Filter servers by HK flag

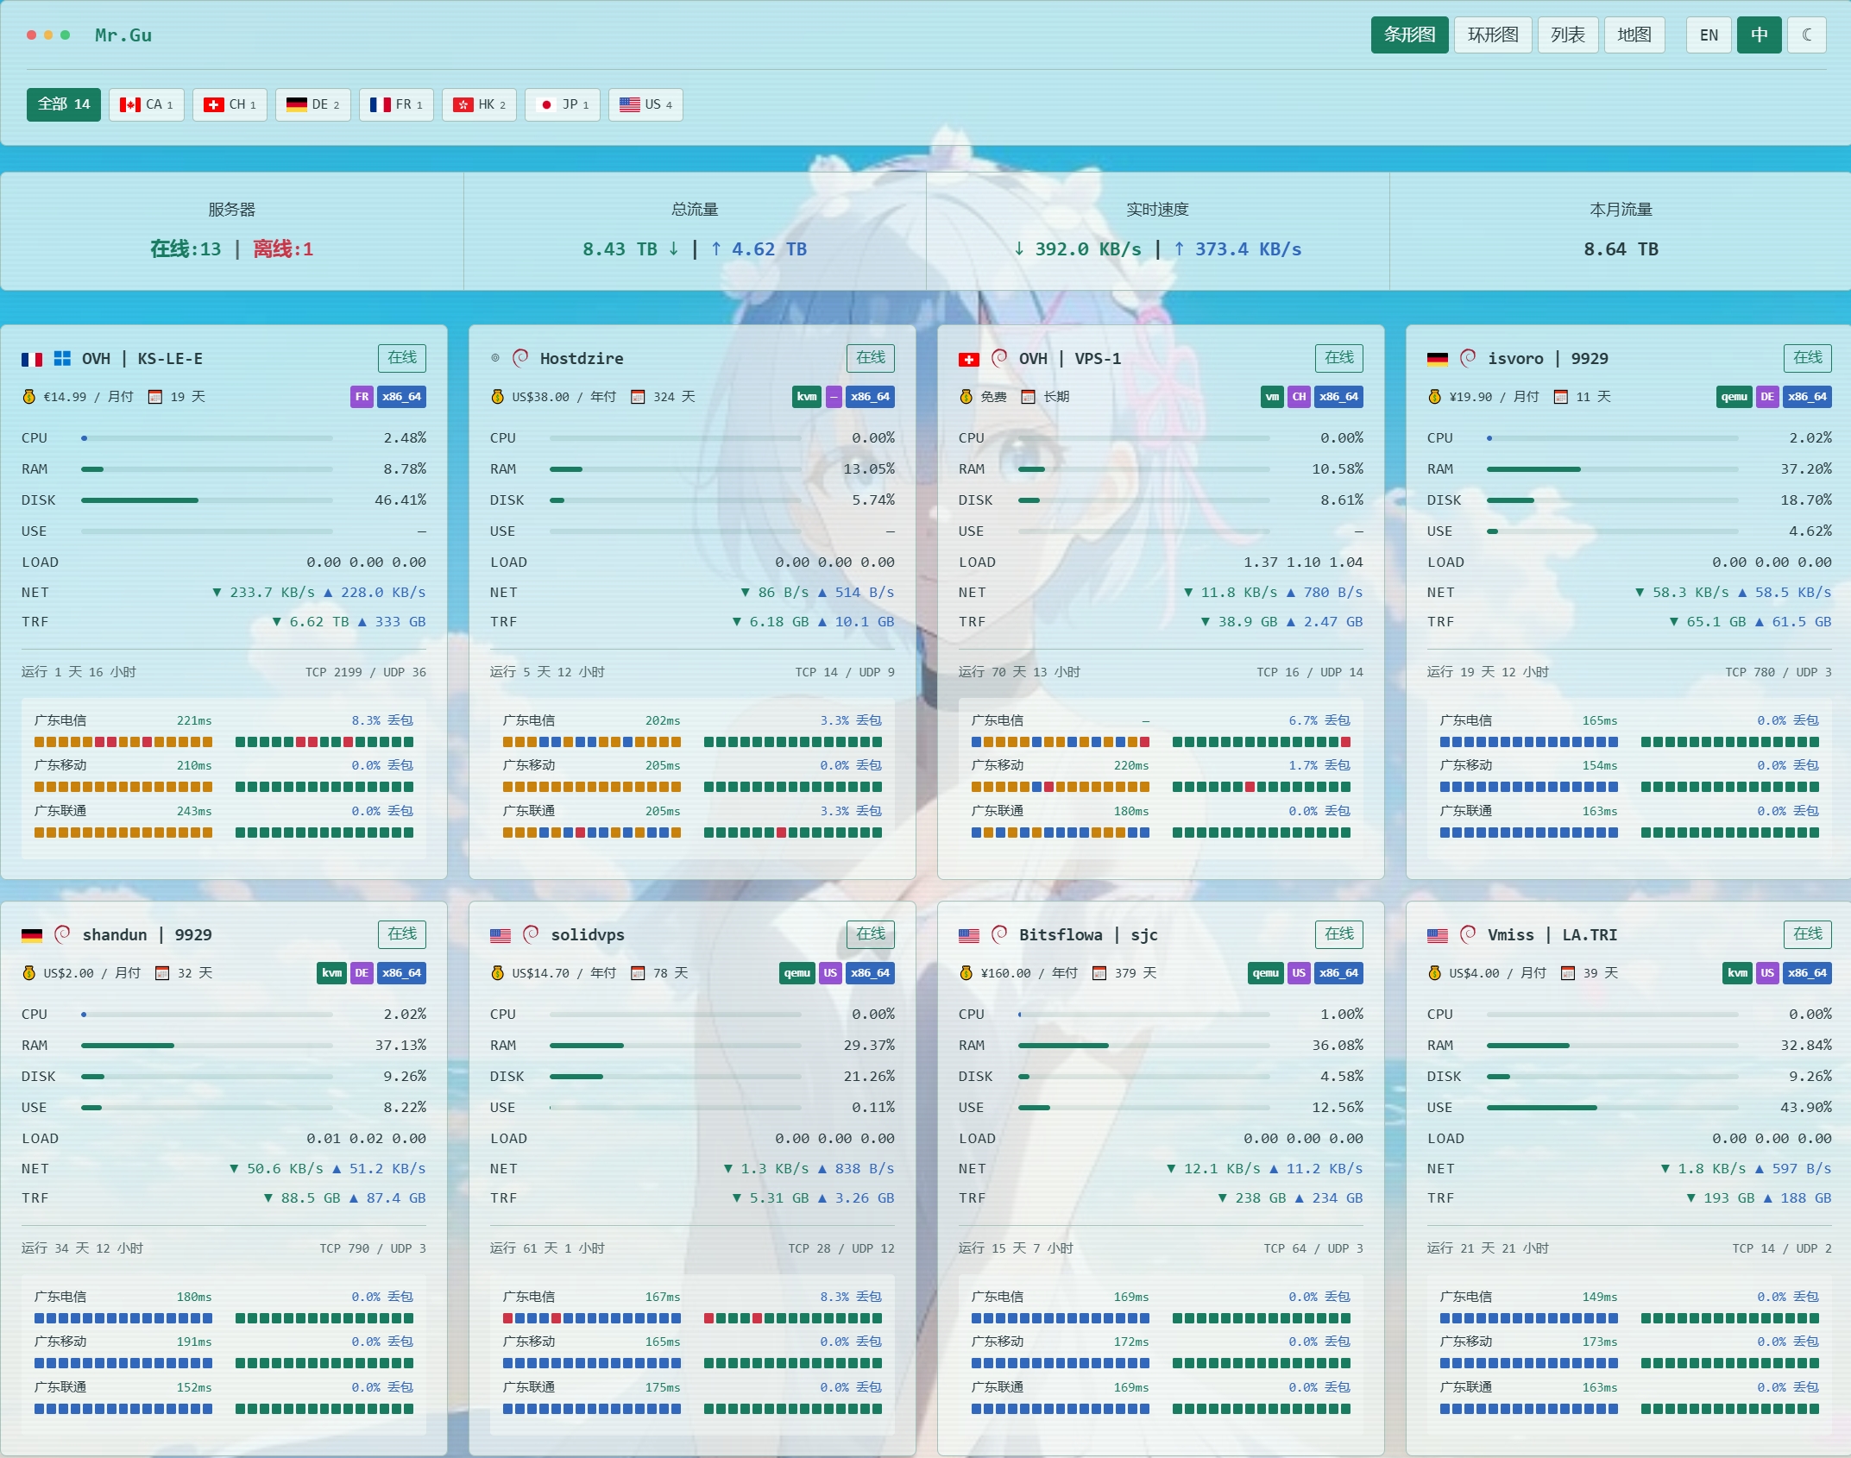point(479,104)
